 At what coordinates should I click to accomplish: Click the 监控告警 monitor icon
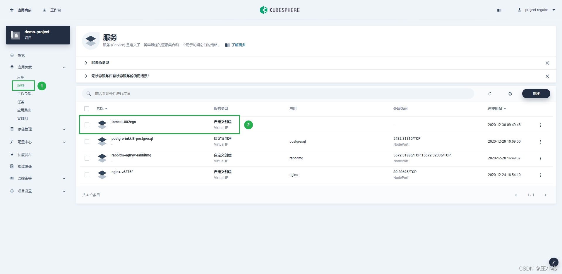click(x=12, y=178)
